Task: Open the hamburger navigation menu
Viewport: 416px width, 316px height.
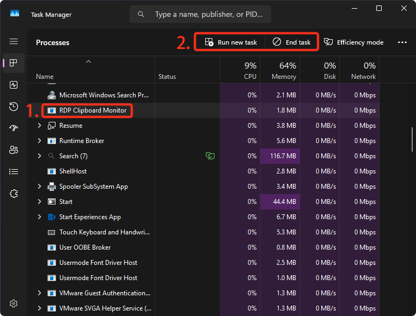Action: click(14, 42)
